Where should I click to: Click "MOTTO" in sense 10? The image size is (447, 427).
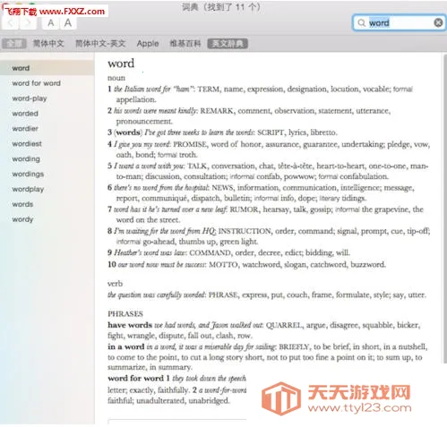pos(224,265)
